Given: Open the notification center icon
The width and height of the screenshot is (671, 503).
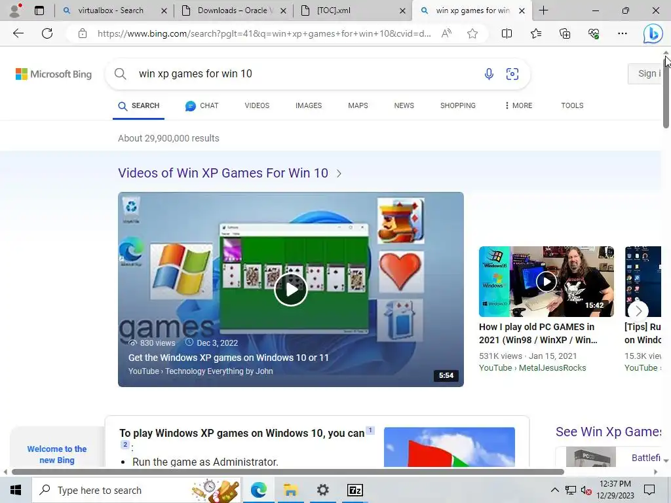Looking at the screenshot, I should point(649,490).
